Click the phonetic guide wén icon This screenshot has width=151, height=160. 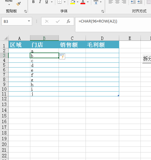96,2
